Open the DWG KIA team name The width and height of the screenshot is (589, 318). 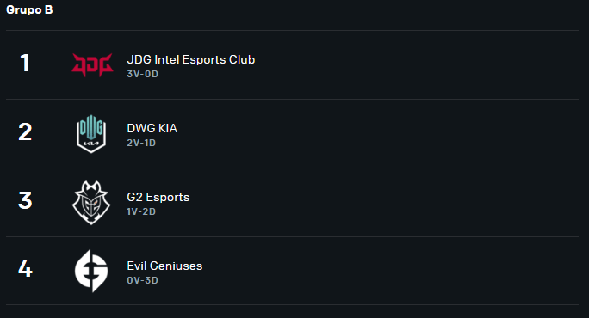[x=152, y=128]
